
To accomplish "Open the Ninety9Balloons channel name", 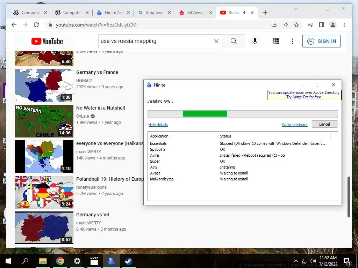I will (x=91, y=187).
